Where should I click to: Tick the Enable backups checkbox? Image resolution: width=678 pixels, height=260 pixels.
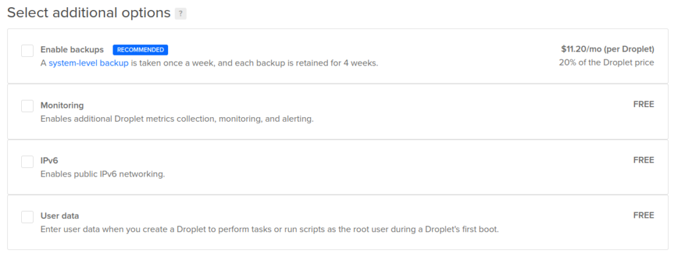27,50
